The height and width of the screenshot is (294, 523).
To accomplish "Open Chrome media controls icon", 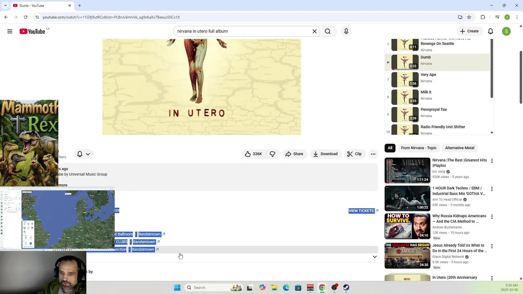I will (x=497, y=17).
